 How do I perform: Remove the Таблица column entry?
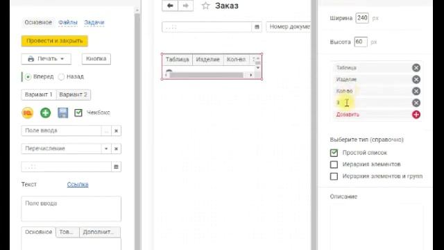click(x=416, y=68)
